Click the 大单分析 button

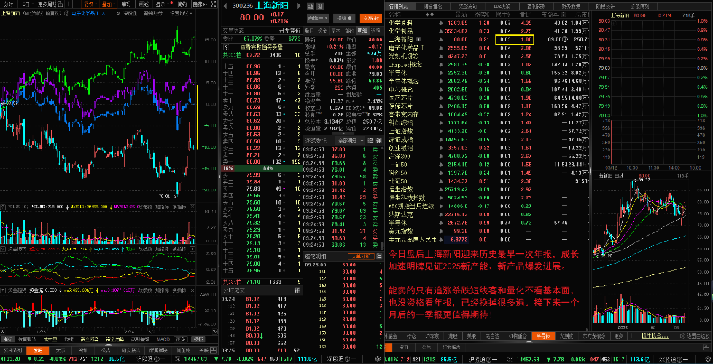(x=361, y=256)
